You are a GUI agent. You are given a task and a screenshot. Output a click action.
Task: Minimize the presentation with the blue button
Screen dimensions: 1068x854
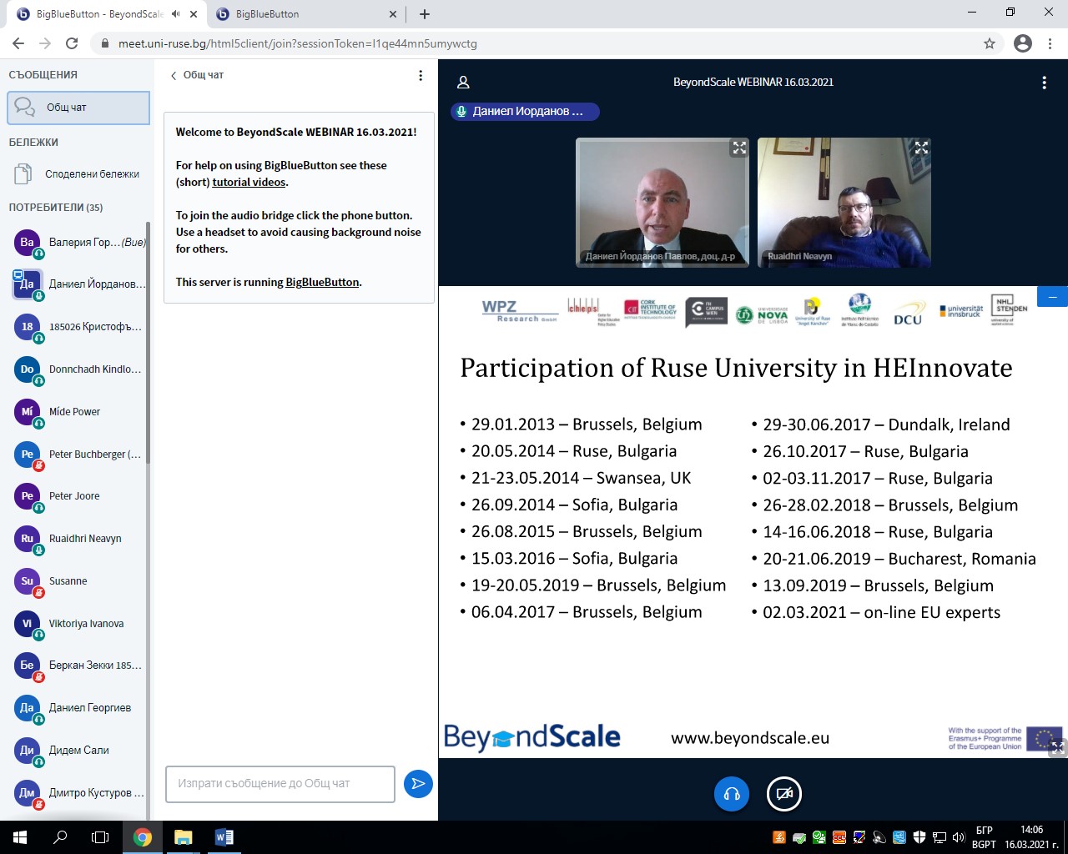1052,297
